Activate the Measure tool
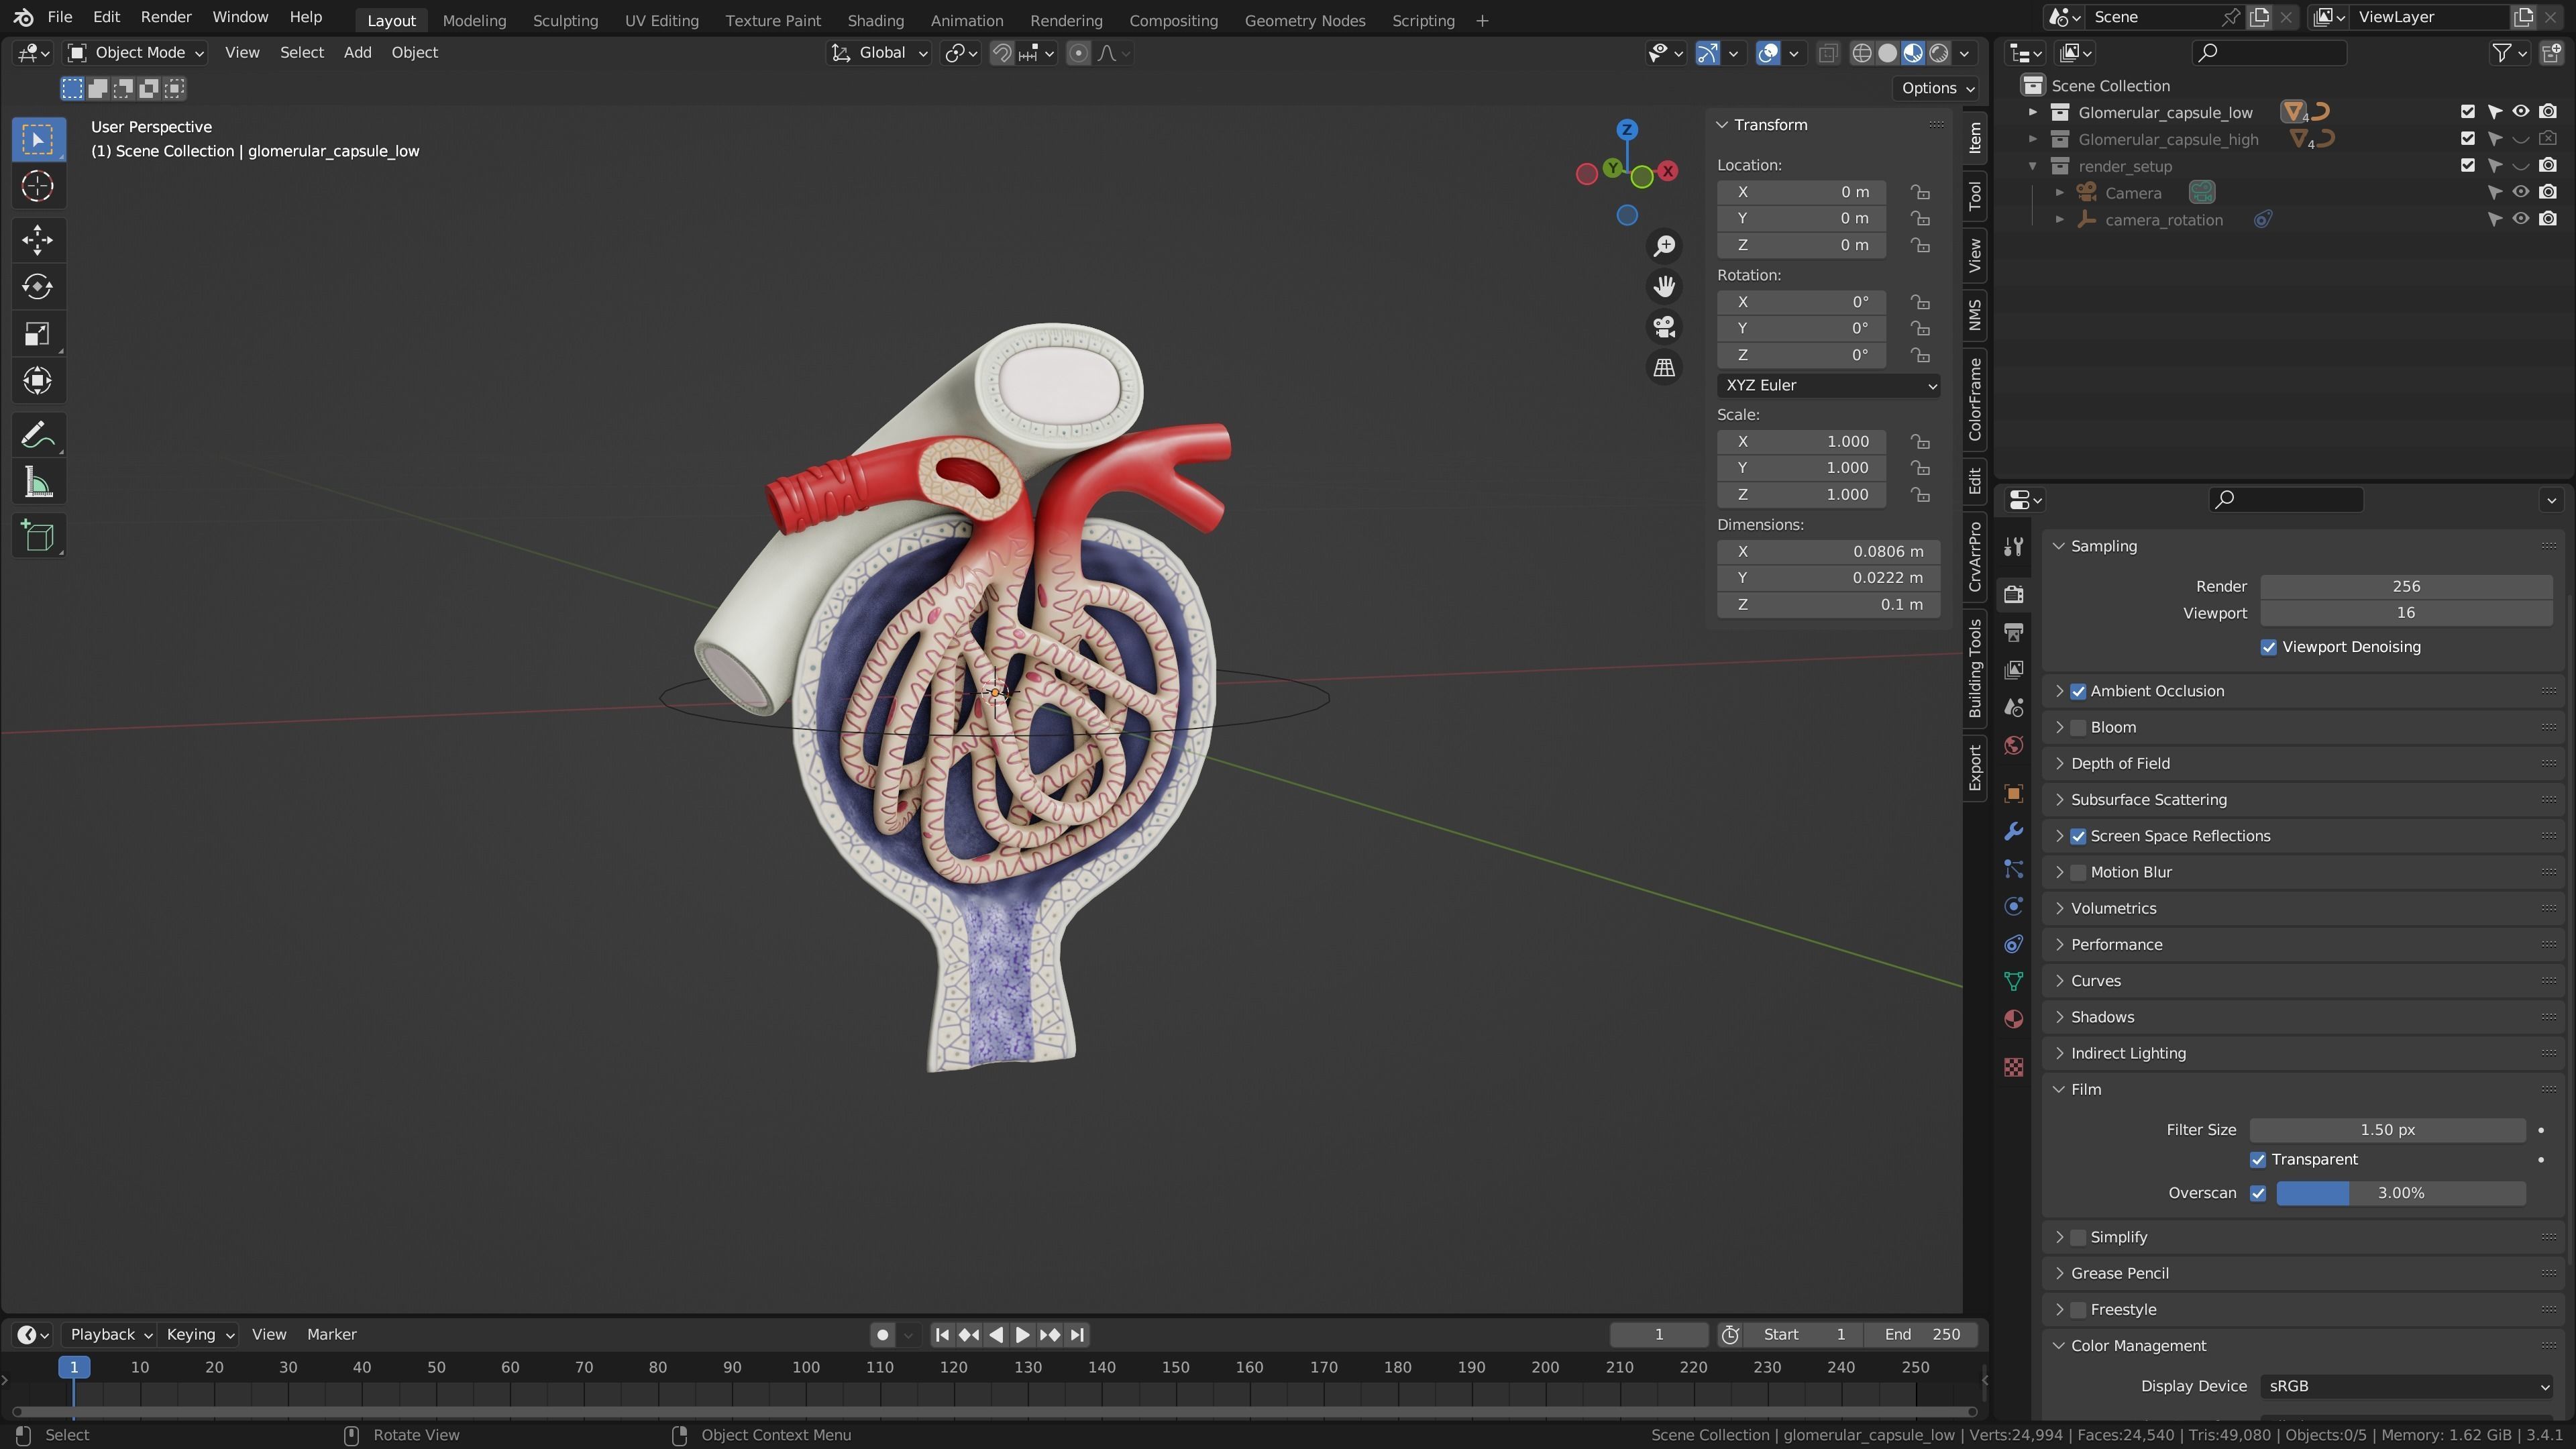Screen dimensions: 2576x1449 pos(37,484)
